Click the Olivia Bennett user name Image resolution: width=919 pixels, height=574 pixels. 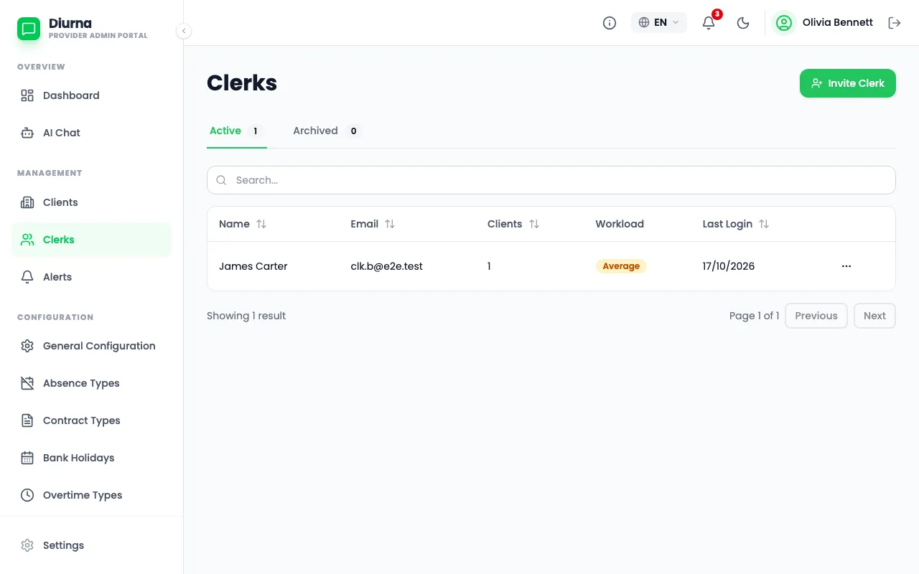(x=838, y=22)
